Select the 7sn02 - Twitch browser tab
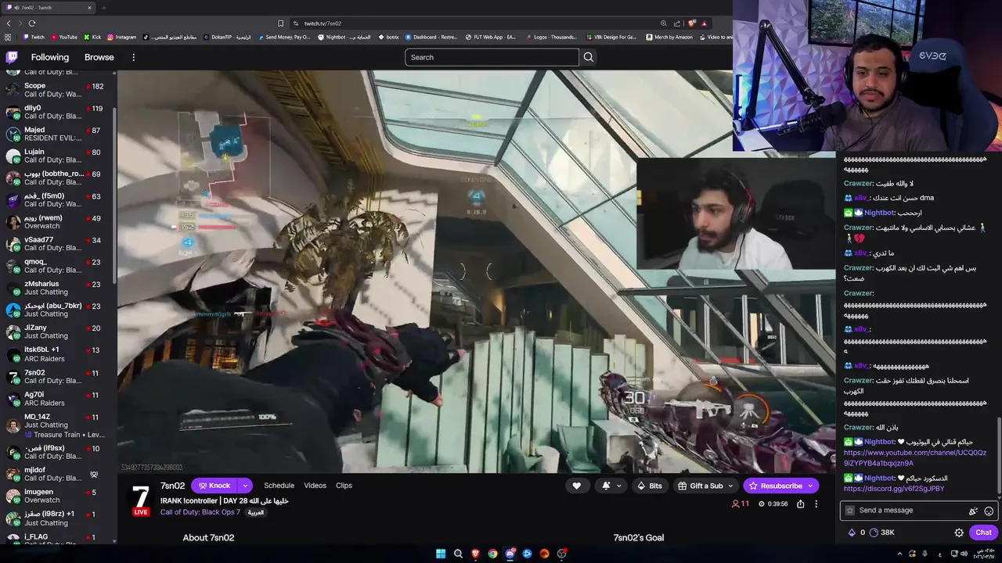The height and width of the screenshot is (563, 1002). point(49,8)
